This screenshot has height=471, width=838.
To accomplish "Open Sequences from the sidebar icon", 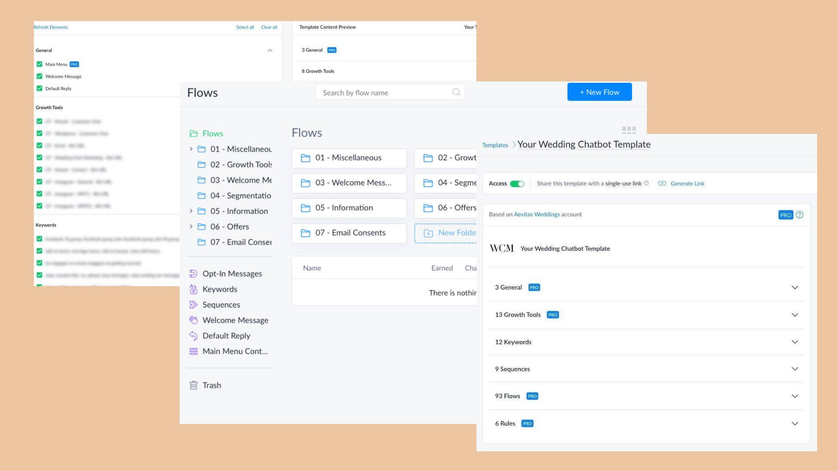I will tap(193, 305).
